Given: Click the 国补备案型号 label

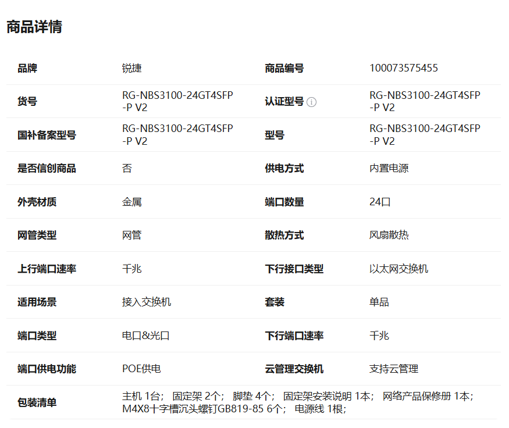Looking at the screenshot, I should point(47,135).
